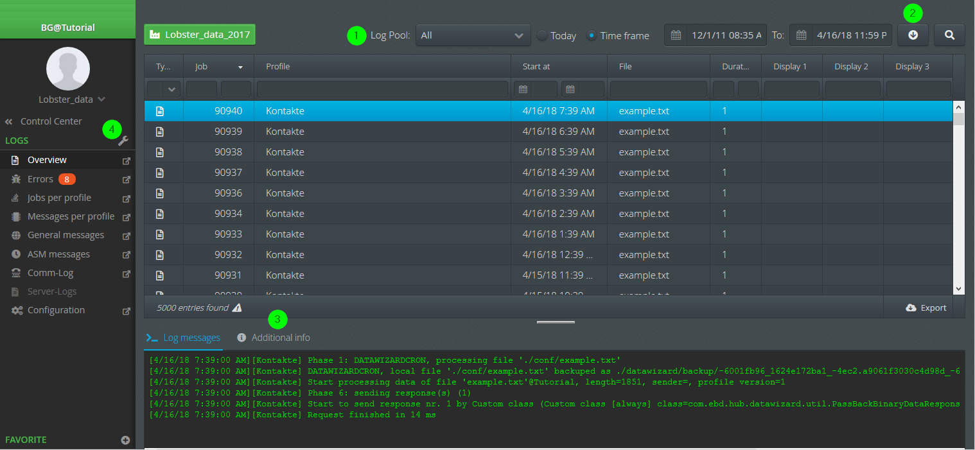Click the wrench icon next to LOGS

click(123, 141)
